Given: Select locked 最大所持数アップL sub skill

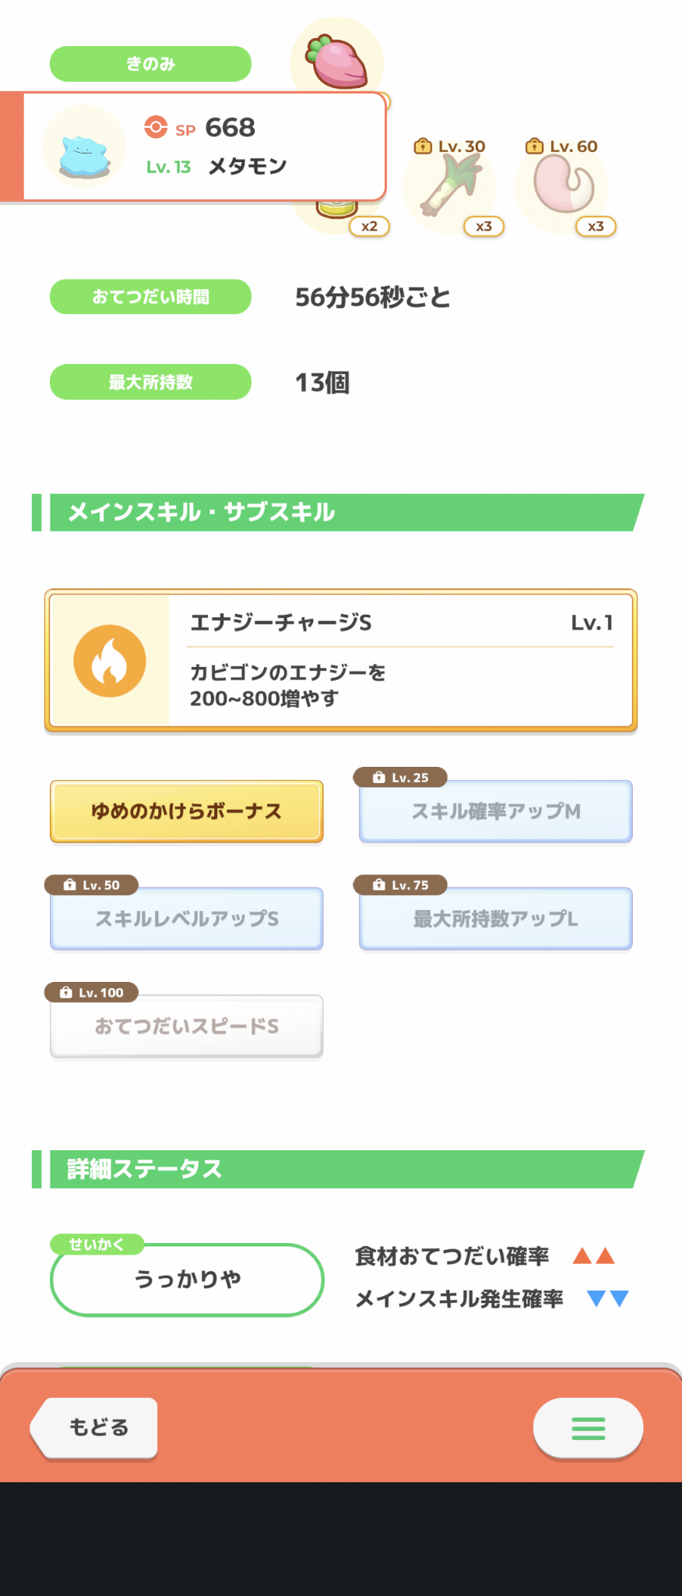Looking at the screenshot, I should click(496, 919).
